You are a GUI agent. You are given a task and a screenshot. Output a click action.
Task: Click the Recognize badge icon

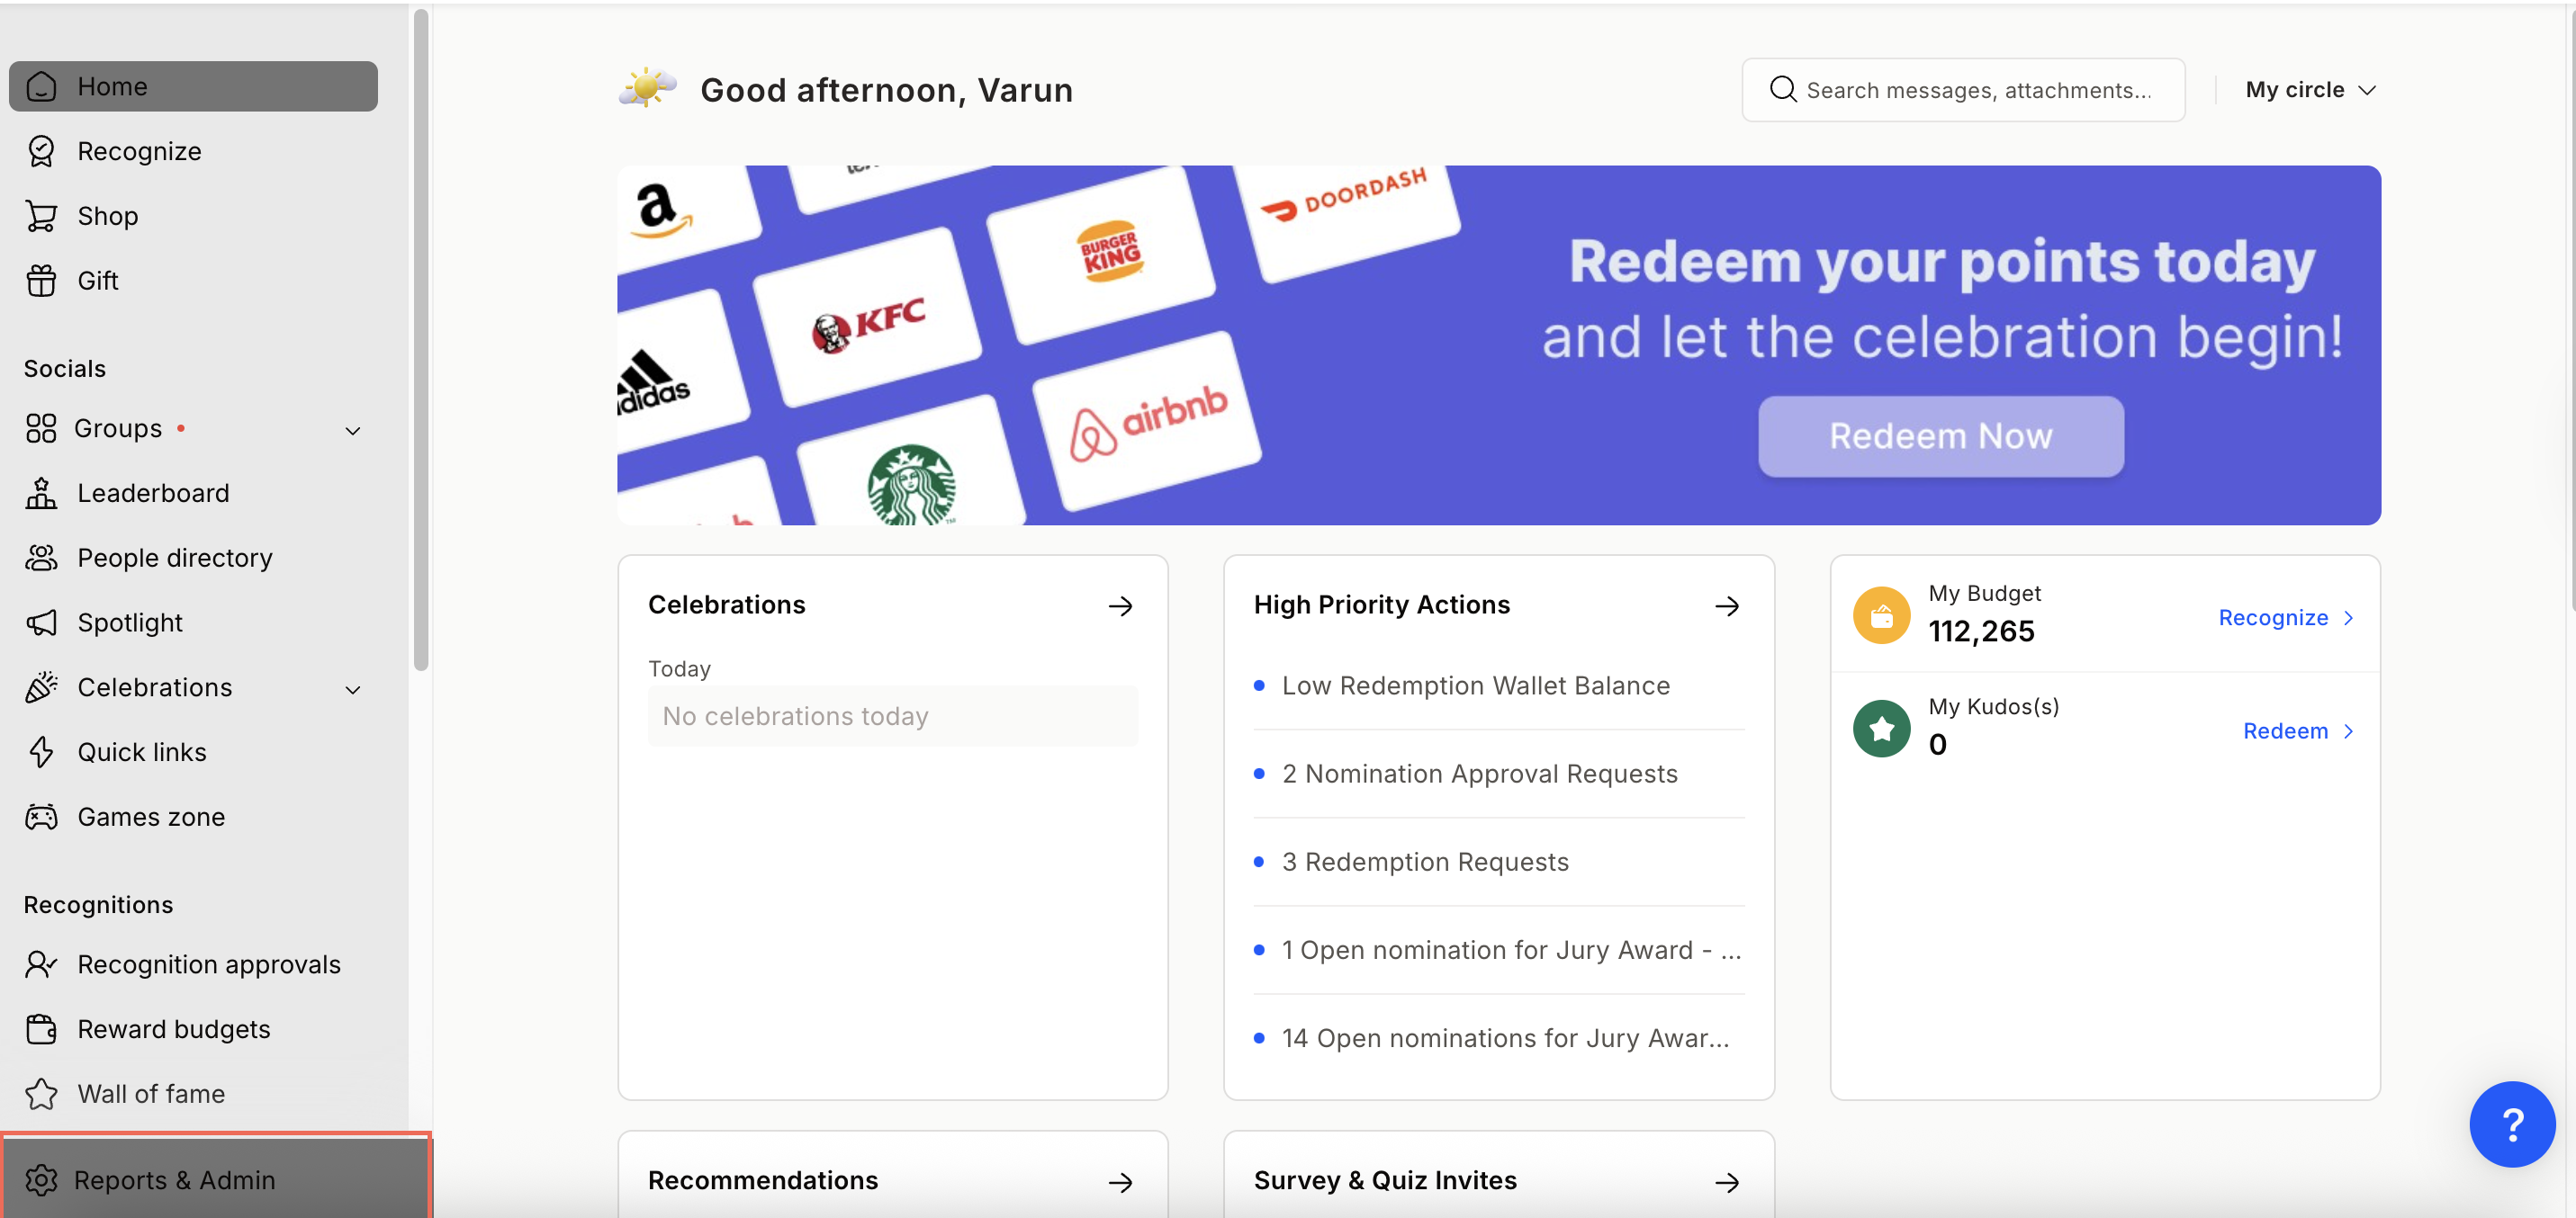click(41, 152)
